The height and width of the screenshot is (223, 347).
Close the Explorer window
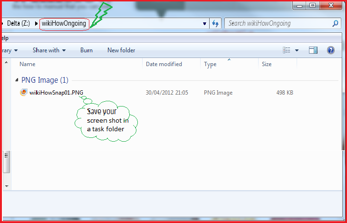[x=331, y=5]
